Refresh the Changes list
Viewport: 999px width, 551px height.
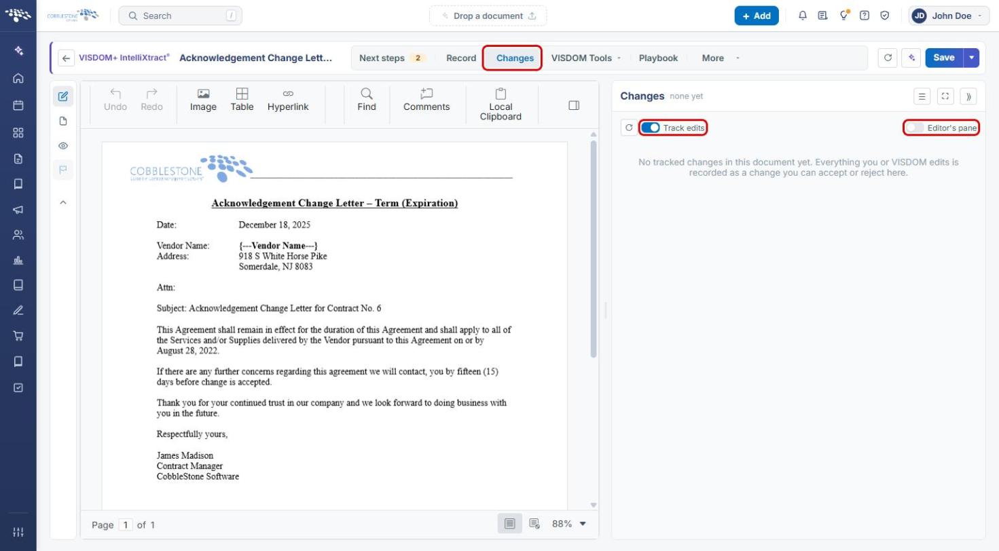[629, 128]
